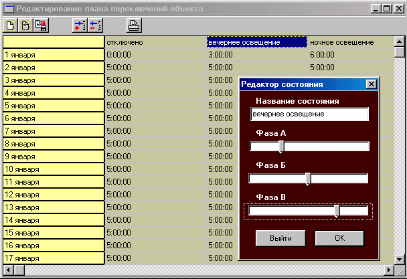
Task: Close the Редактор состояния dialog
Action: tap(371, 84)
